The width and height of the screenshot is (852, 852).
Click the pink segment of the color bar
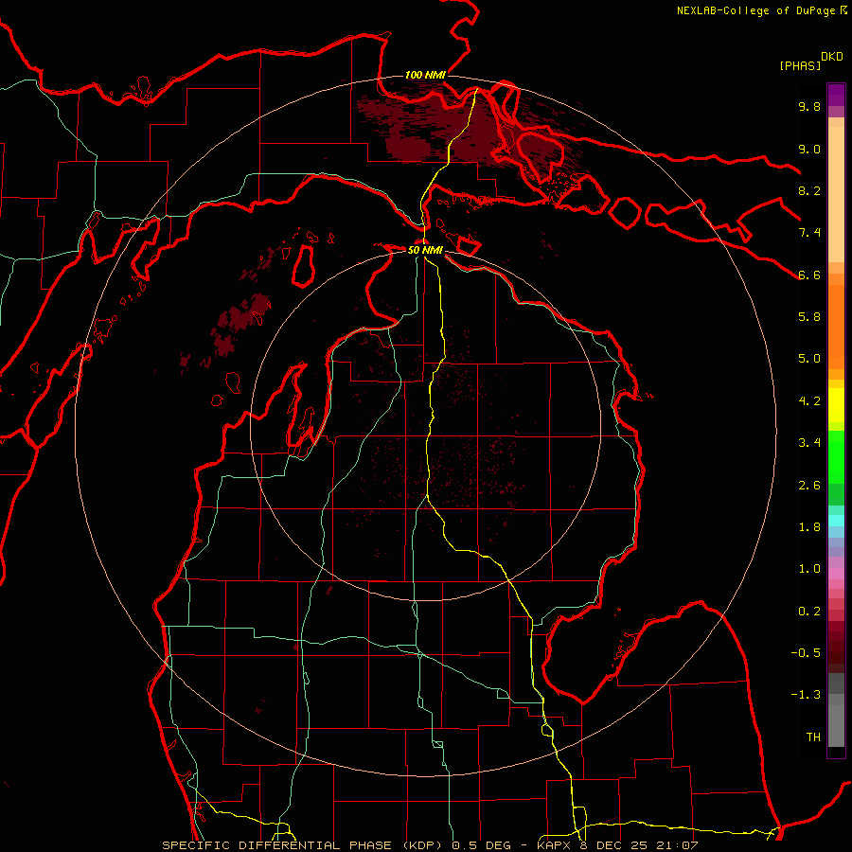point(836,575)
